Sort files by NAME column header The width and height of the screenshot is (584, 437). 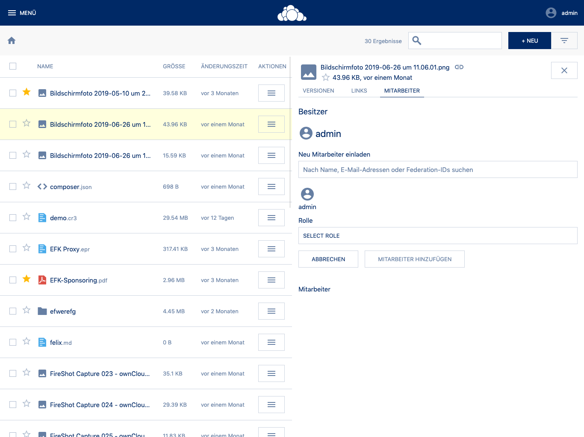tap(45, 66)
